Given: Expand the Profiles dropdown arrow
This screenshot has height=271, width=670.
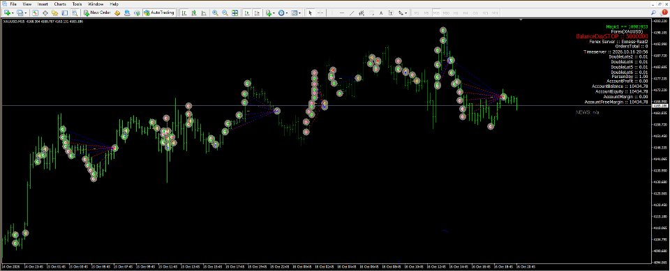Looking at the screenshot, I should tap(26, 13).
